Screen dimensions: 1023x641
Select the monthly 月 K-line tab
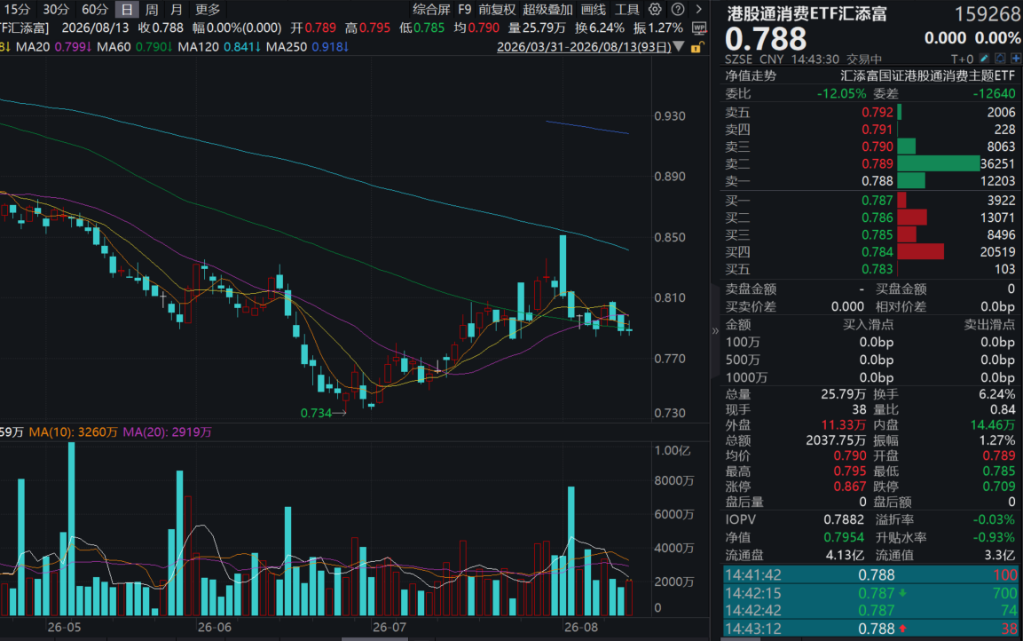coord(177,9)
